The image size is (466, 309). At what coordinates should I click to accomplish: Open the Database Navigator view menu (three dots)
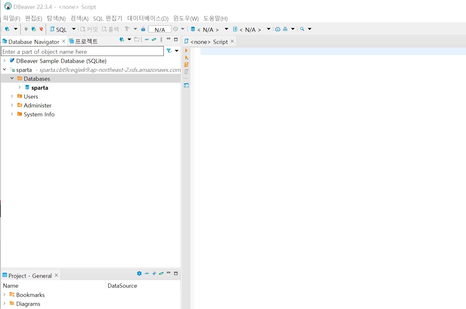click(162, 40)
